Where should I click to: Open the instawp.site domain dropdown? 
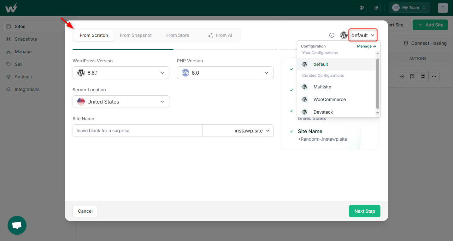(x=238, y=131)
